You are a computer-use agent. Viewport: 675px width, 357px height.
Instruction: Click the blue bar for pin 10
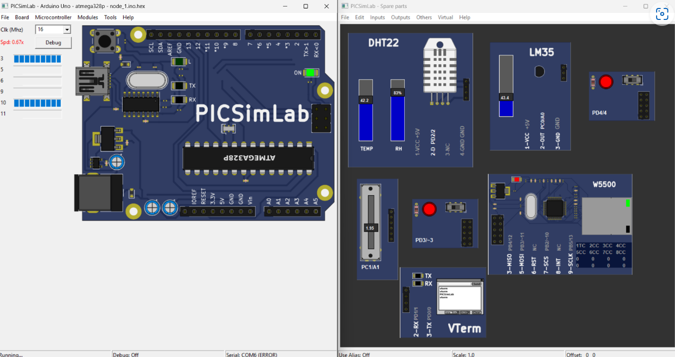tap(37, 103)
